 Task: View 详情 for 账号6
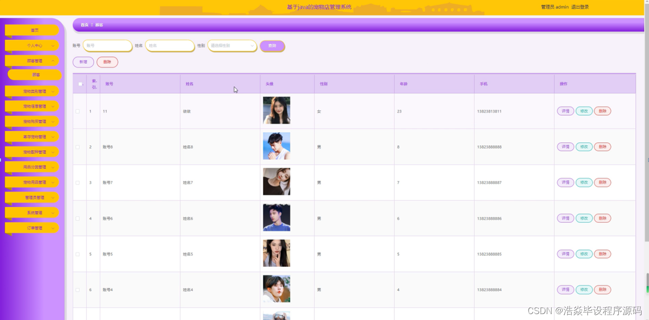coord(566,218)
